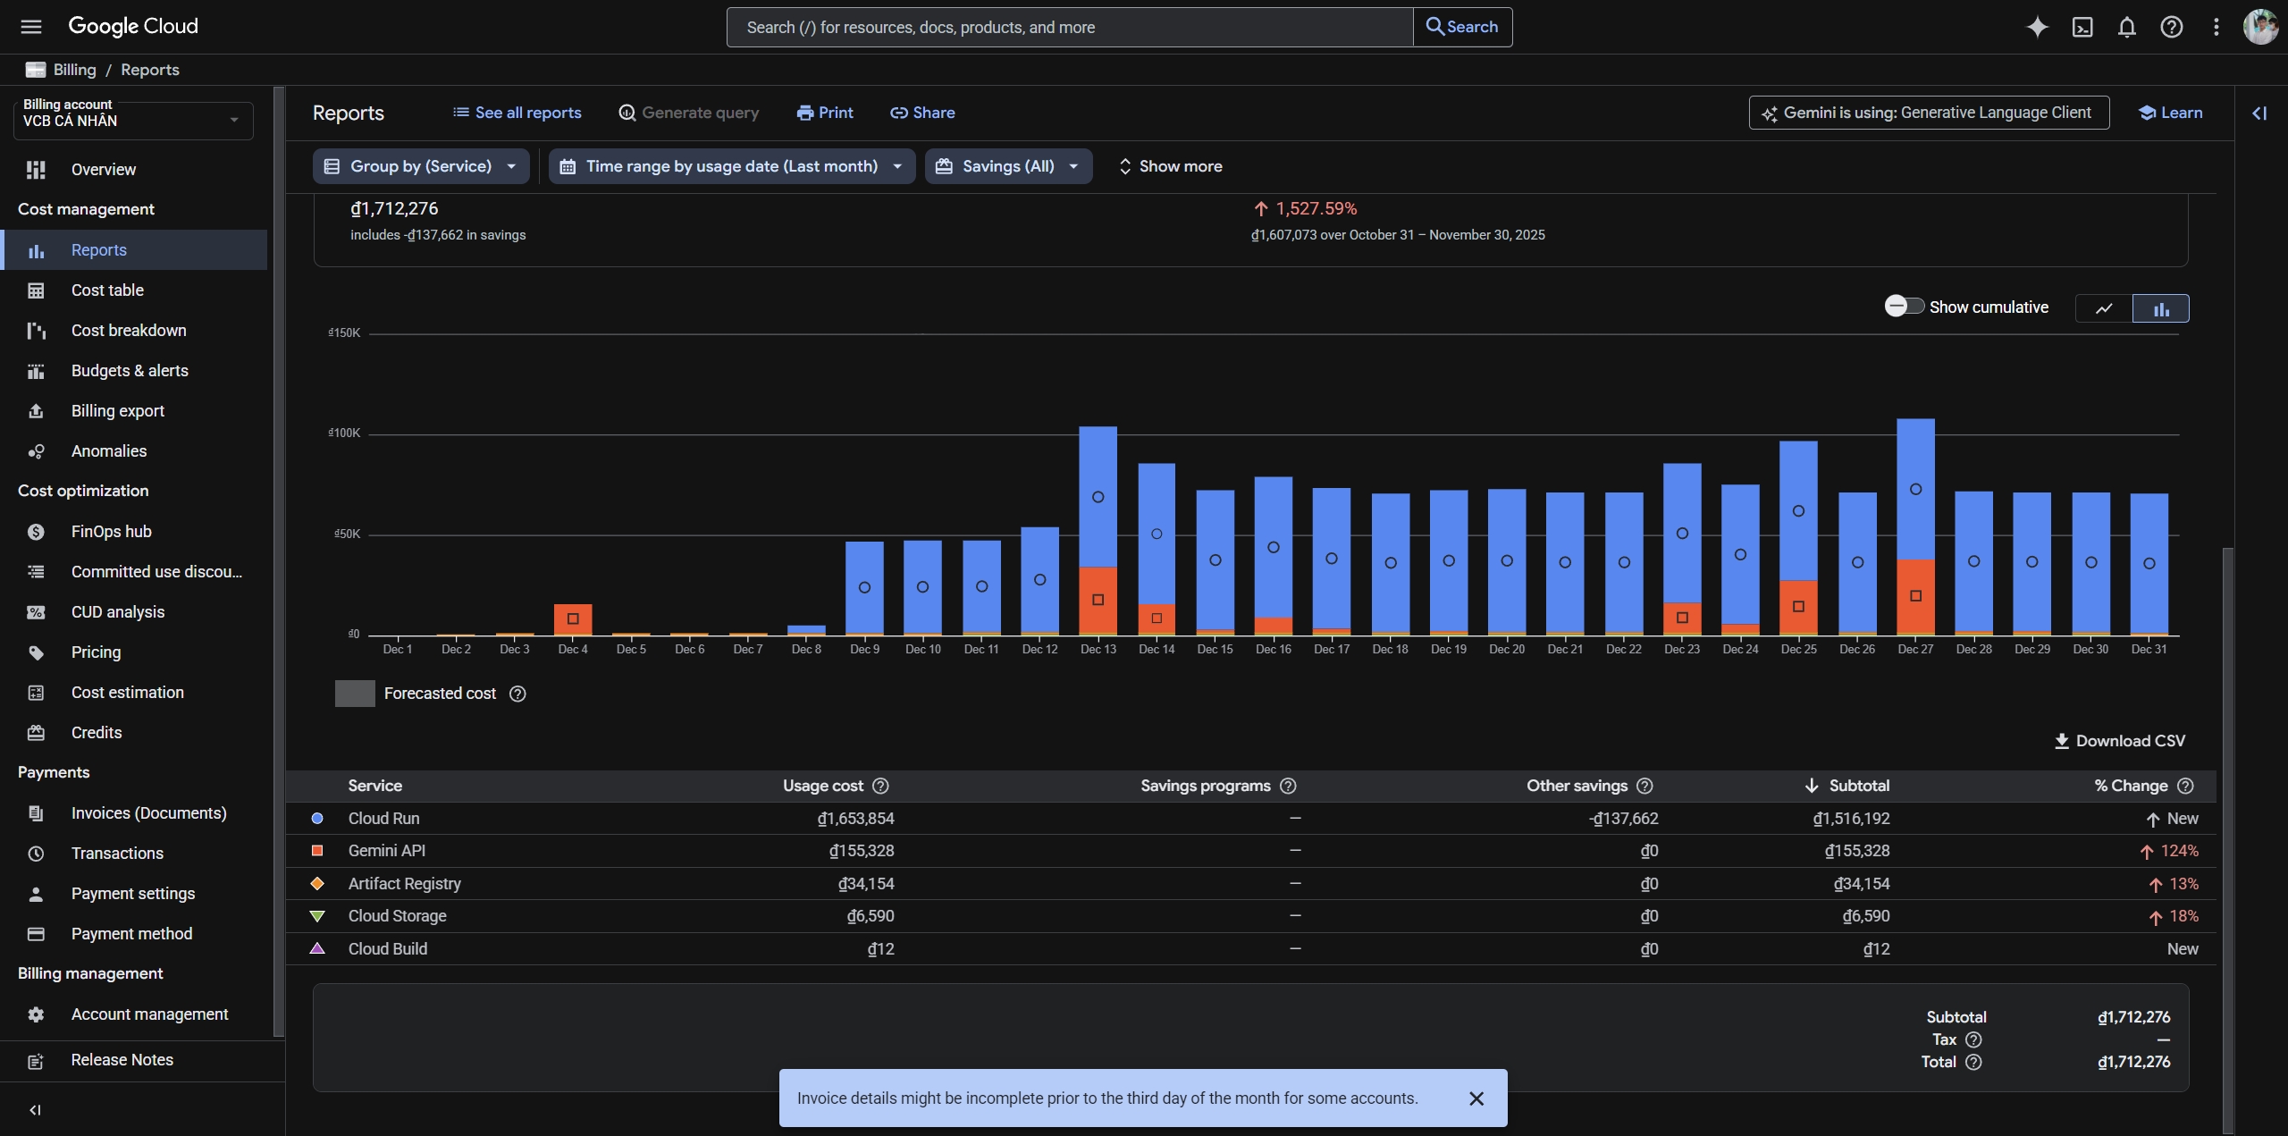Open the help question mark icon

tap(2172, 27)
